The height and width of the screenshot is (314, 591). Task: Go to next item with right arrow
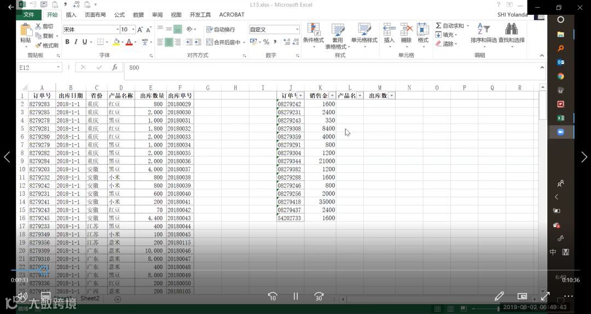584,157
